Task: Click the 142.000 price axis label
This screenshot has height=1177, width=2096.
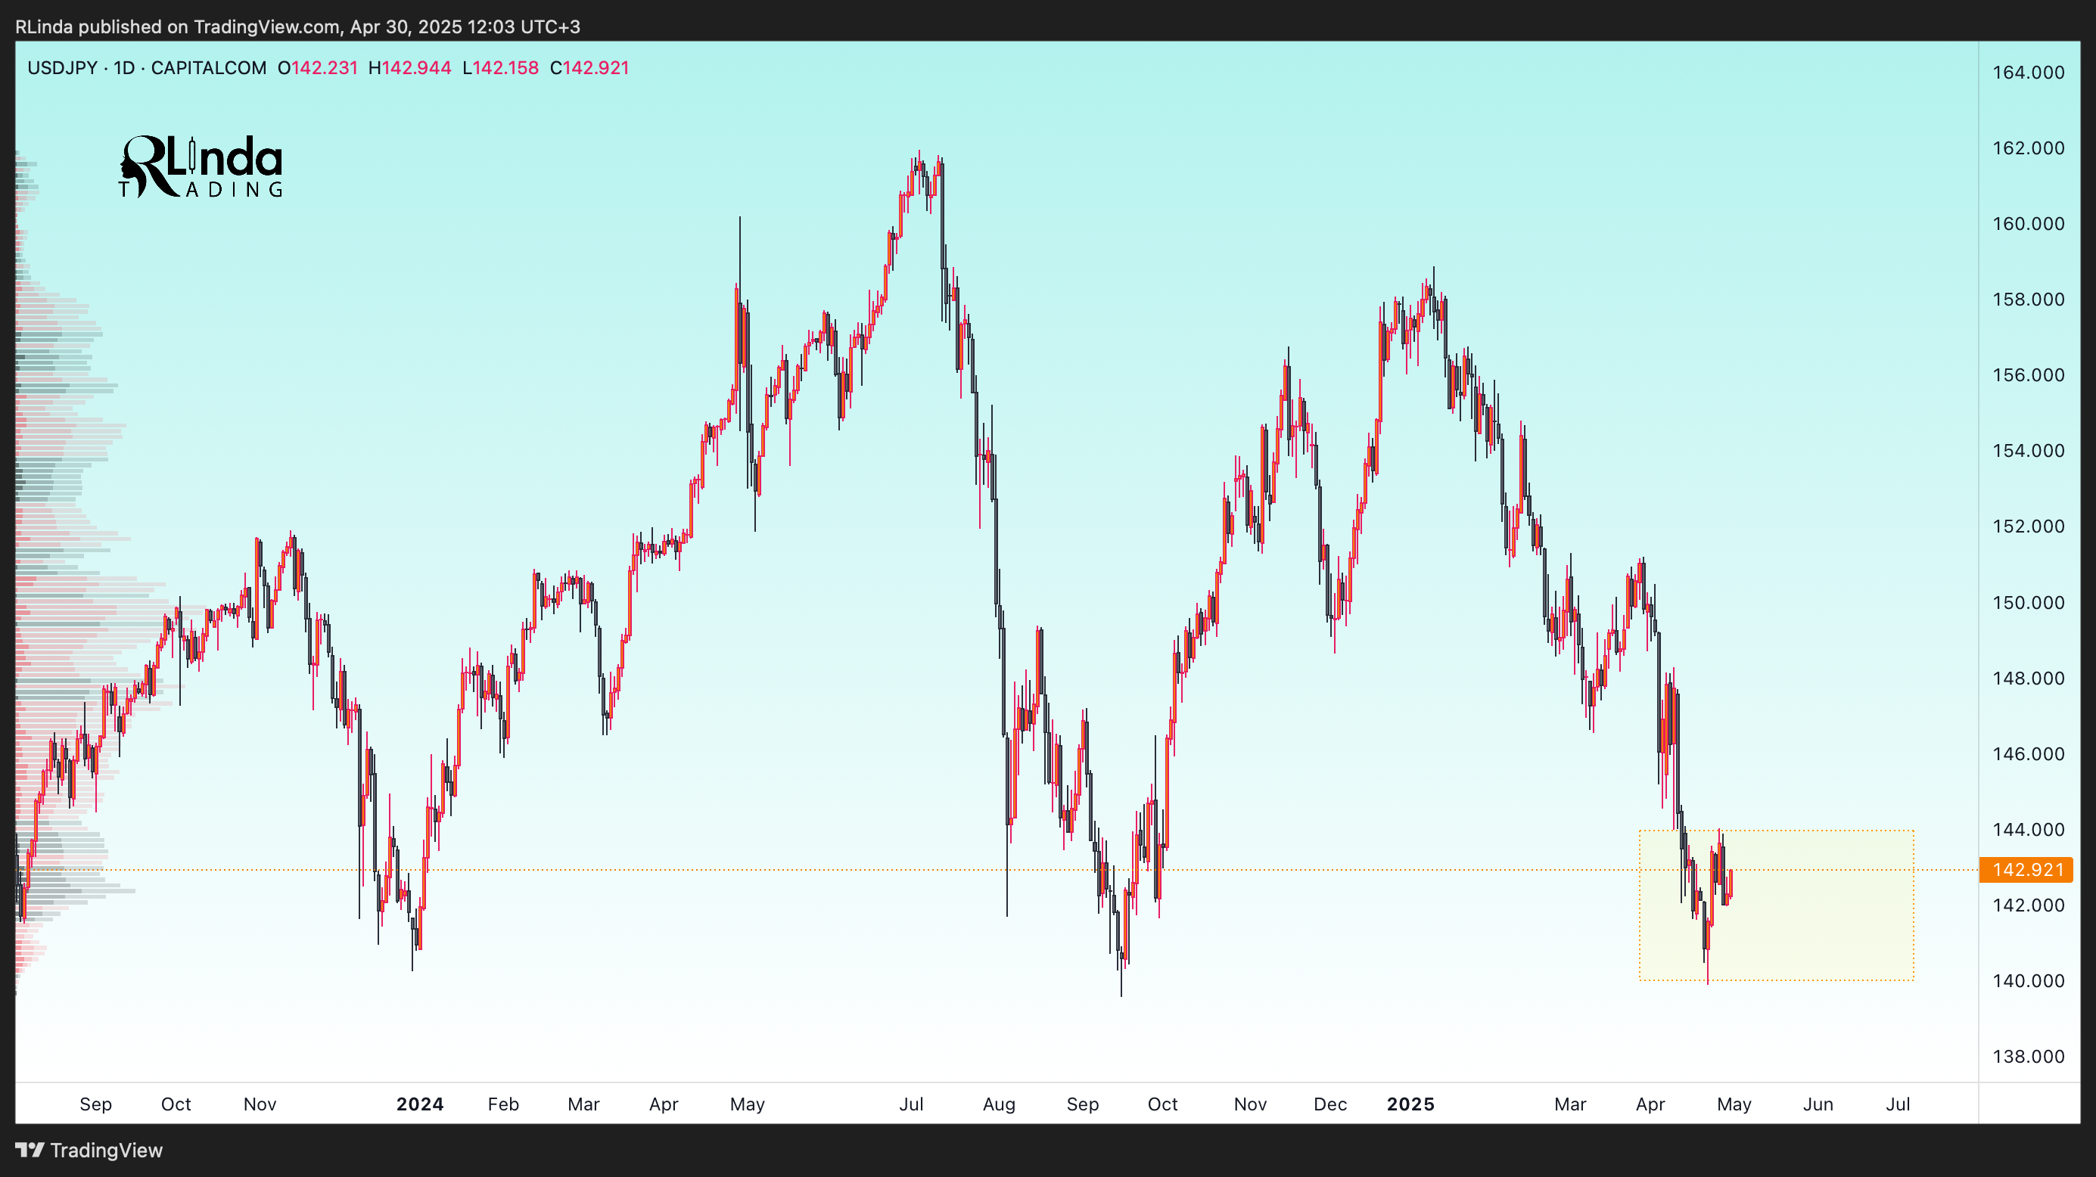Action: 2028,905
